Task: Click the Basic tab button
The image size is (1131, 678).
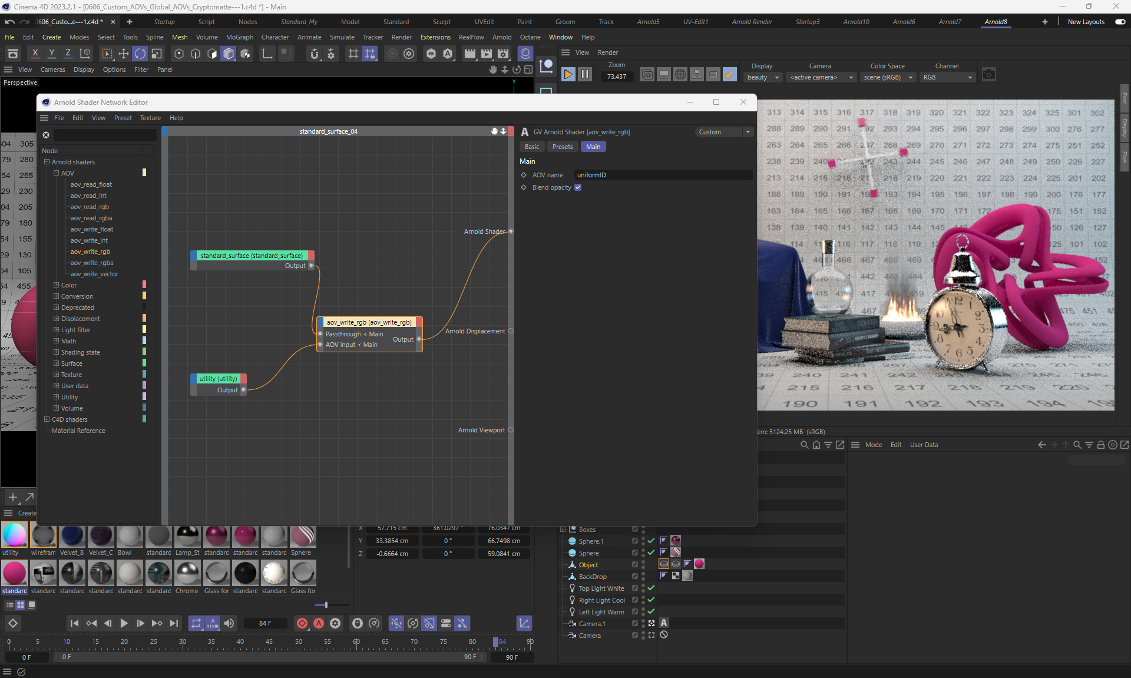Action: coord(531,147)
